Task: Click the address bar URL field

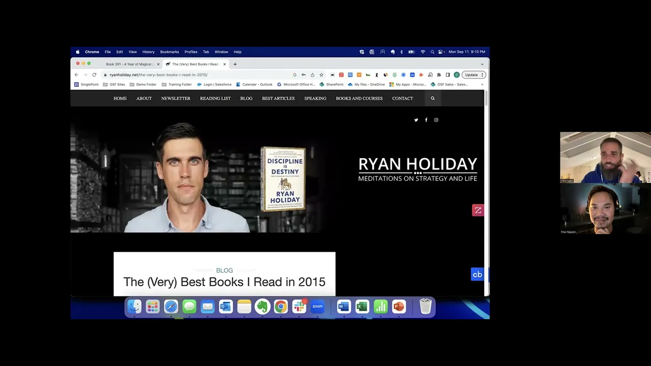Action: tap(198, 75)
